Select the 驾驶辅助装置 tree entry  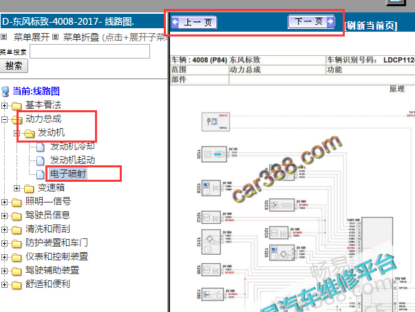[52, 270]
